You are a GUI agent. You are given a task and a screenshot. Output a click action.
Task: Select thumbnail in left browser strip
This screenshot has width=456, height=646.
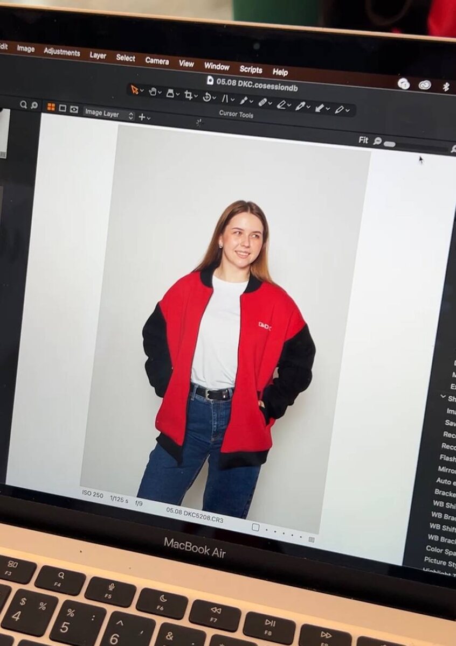pyautogui.click(x=4, y=134)
